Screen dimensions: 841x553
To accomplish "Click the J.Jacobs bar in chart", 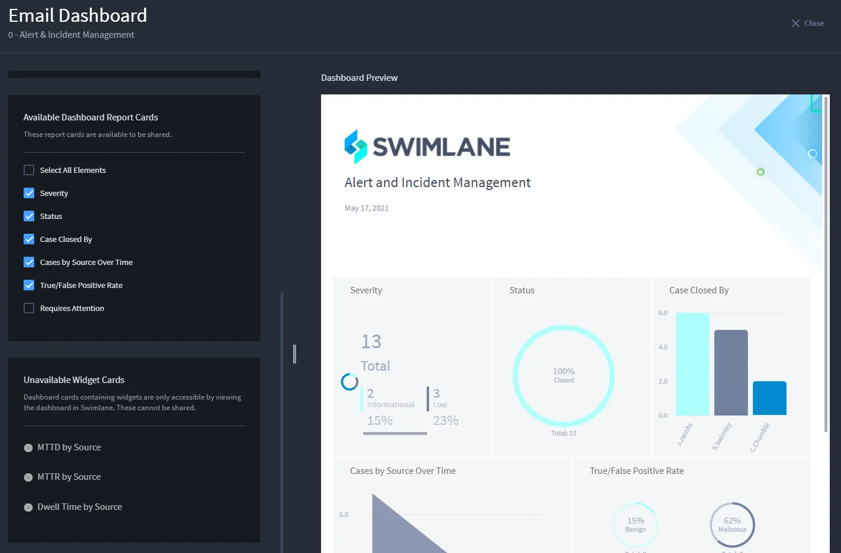I will (x=692, y=364).
